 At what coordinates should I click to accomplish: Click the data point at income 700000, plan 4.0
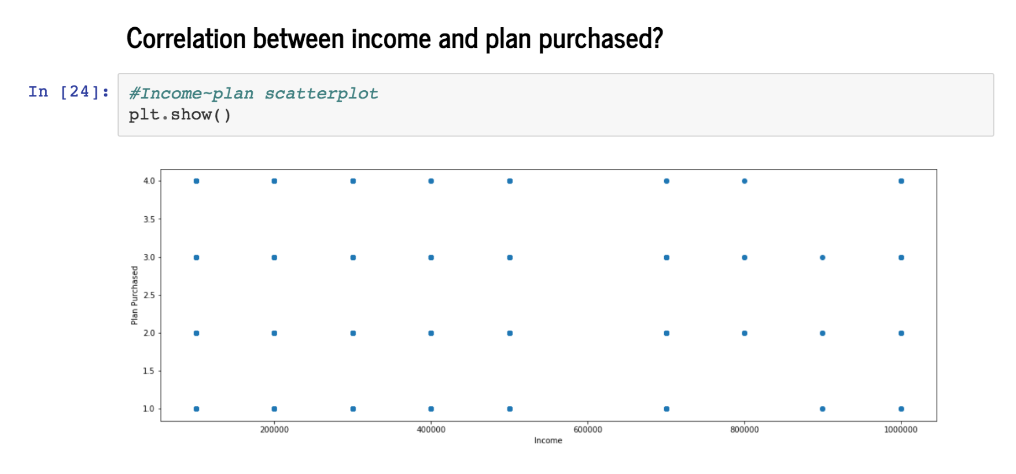coord(667,182)
